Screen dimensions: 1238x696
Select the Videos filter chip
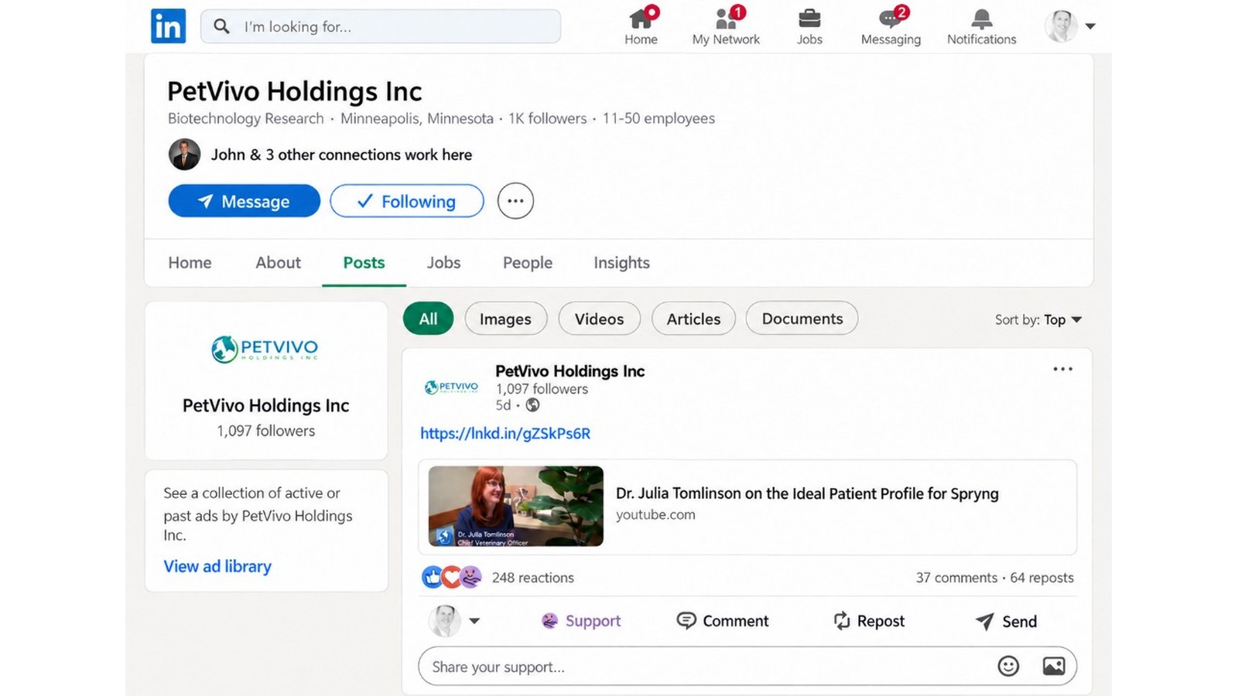pyautogui.click(x=599, y=319)
